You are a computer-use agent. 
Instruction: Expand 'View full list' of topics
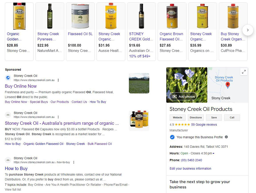(12, 189)
